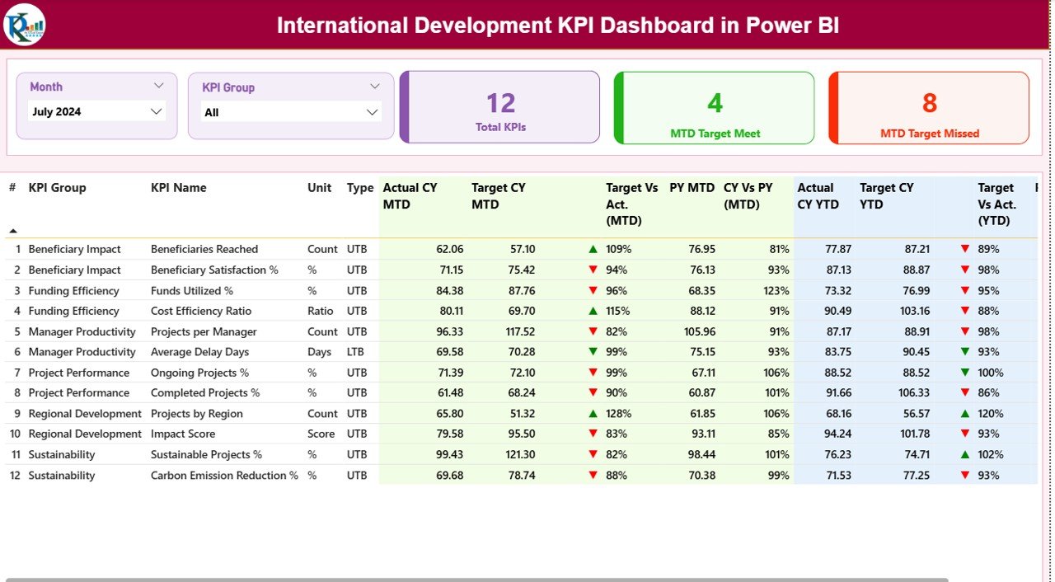Screen dimensions: 1055x582
Task: Click the purple Total KPIs card
Action: tap(499, 107)
